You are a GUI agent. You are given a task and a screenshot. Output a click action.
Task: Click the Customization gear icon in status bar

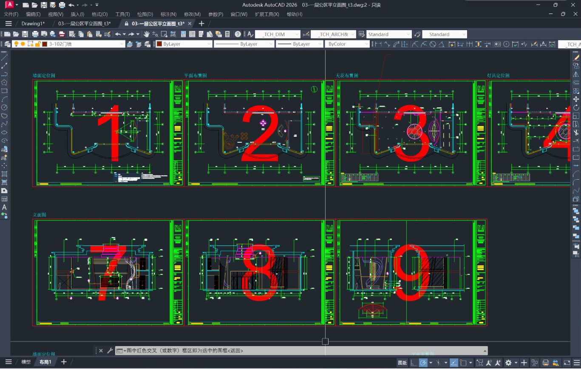click(x=508, y=363)
